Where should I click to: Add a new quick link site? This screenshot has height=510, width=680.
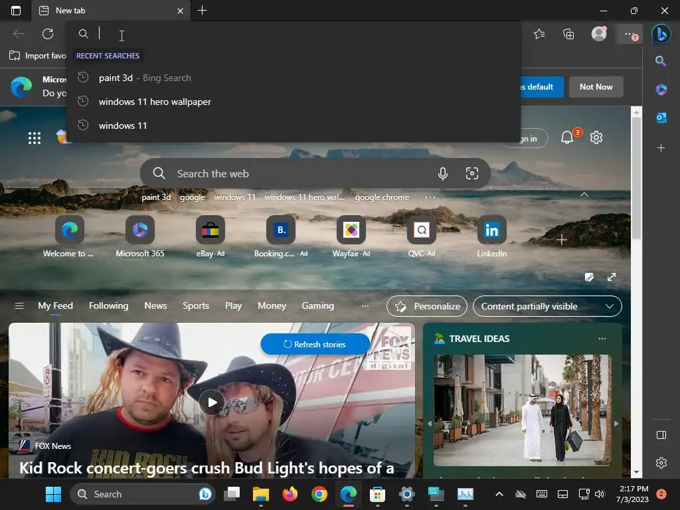(562, 240)
